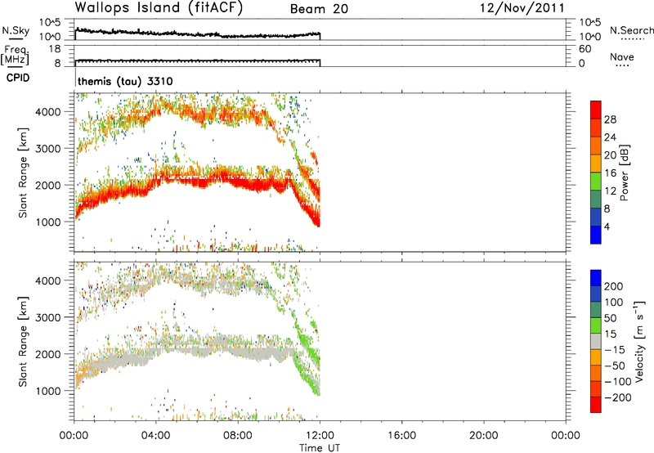Image resolution: width=654 pixels, height=453 pixels.
Task: Click the −200 label on Velocity colorbar
Action: pos(618,397)
